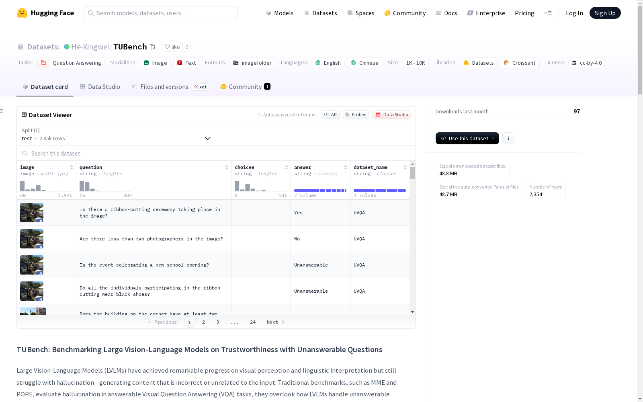This screenshot has width=643, height=402.
Task: Click the 'No' answer cell
Action: pos(320,239)
